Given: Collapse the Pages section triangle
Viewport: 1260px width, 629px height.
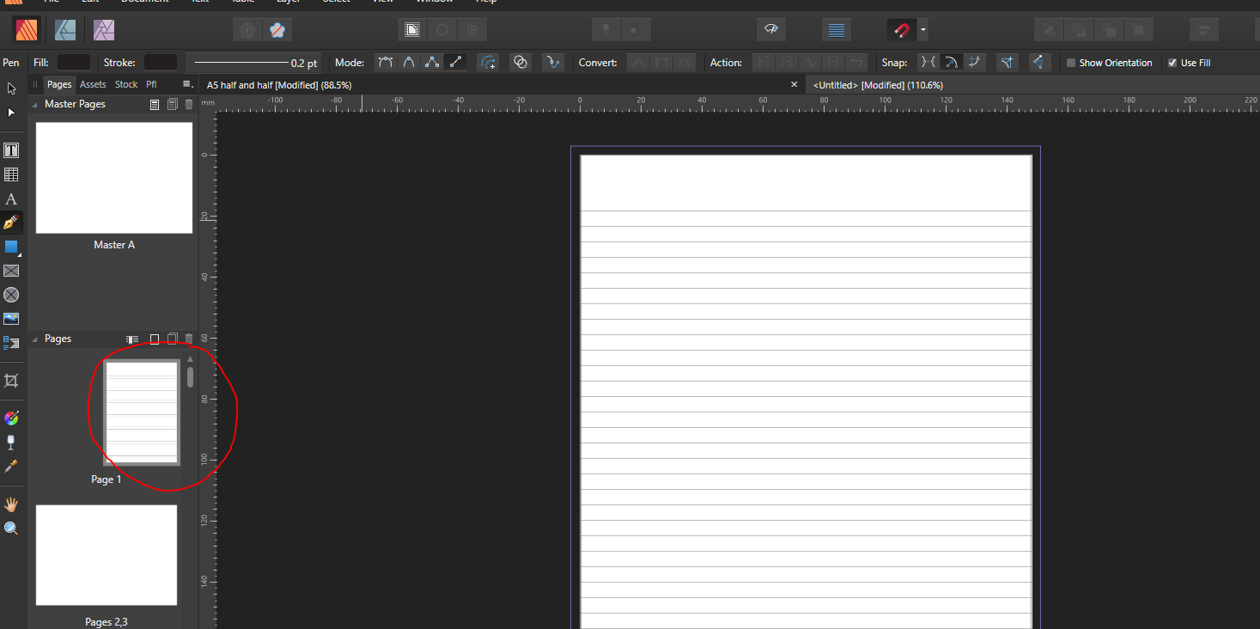Looking at the screenshot, I should [x=35, y=339].
